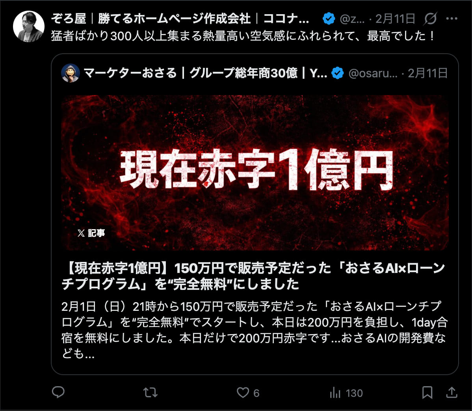
Task: Share post via upload arrow icon
Action: click(452, 392)
